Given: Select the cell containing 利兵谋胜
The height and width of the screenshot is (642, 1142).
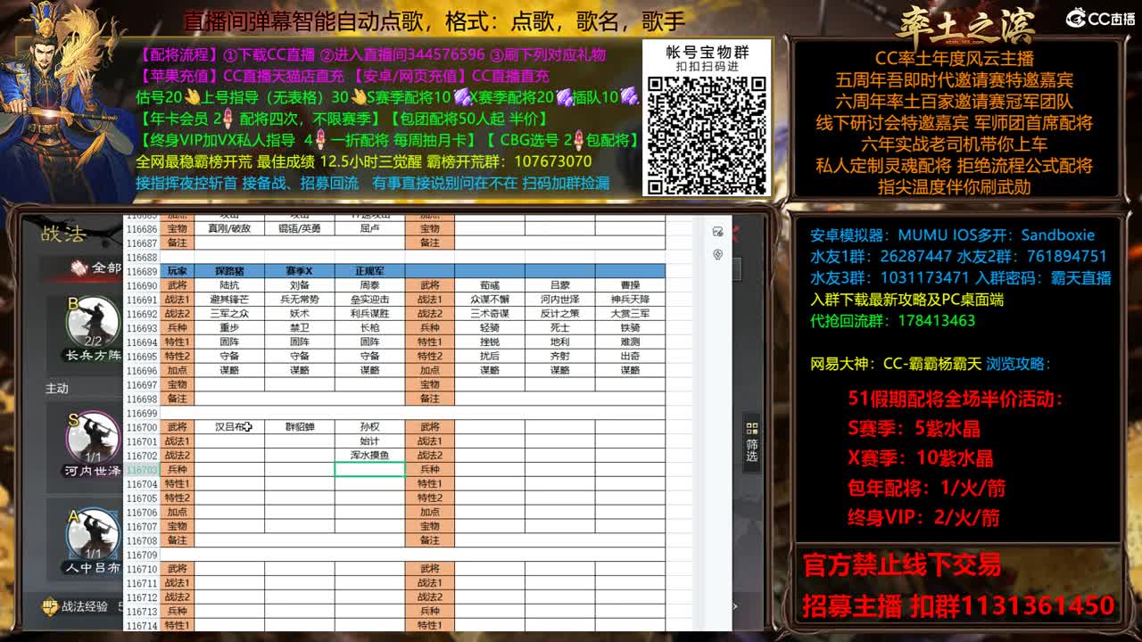Looking at the screenshot, I should [369, 313].
